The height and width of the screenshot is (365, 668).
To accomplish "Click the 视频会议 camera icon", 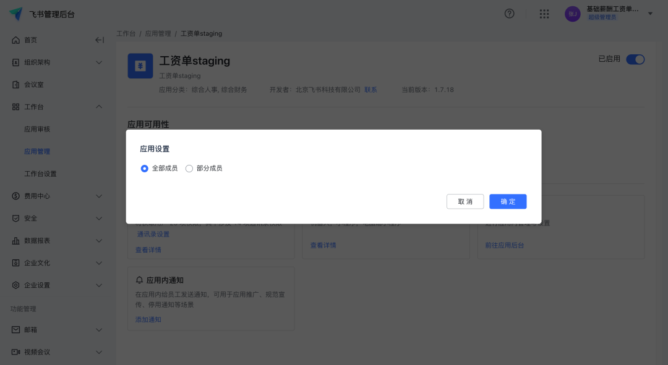I will coord(15,352).
